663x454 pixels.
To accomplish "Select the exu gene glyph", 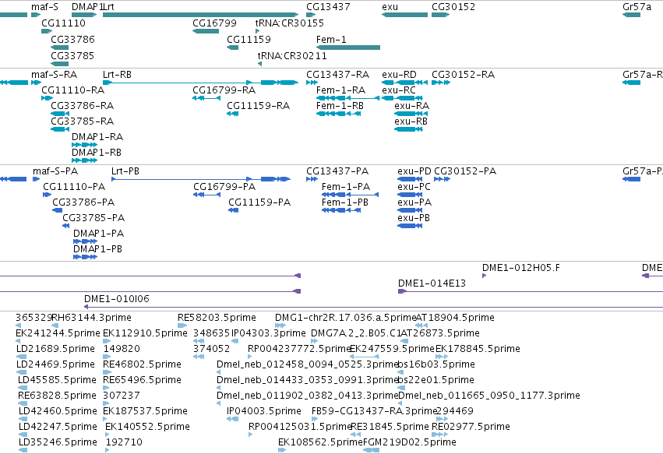I will [404, 15].
